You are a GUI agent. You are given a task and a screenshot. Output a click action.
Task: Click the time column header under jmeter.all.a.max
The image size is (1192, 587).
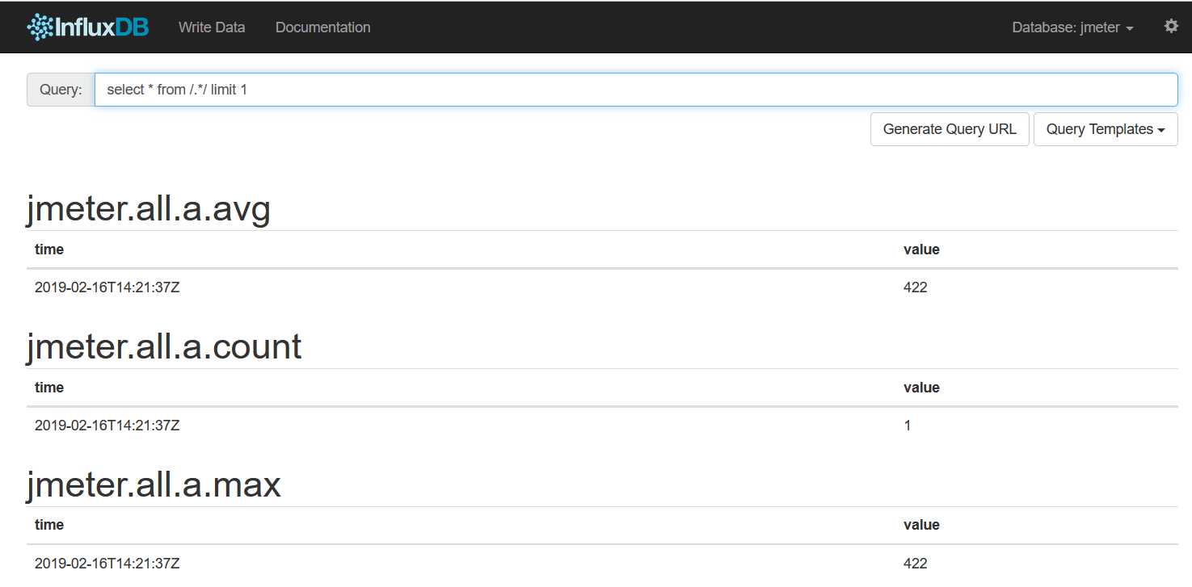[x=49, y=525]
